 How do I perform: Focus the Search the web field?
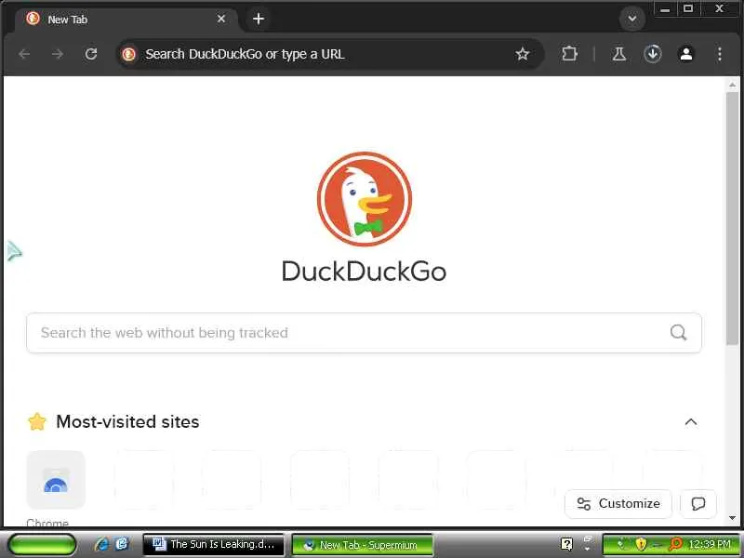[364, 333]
